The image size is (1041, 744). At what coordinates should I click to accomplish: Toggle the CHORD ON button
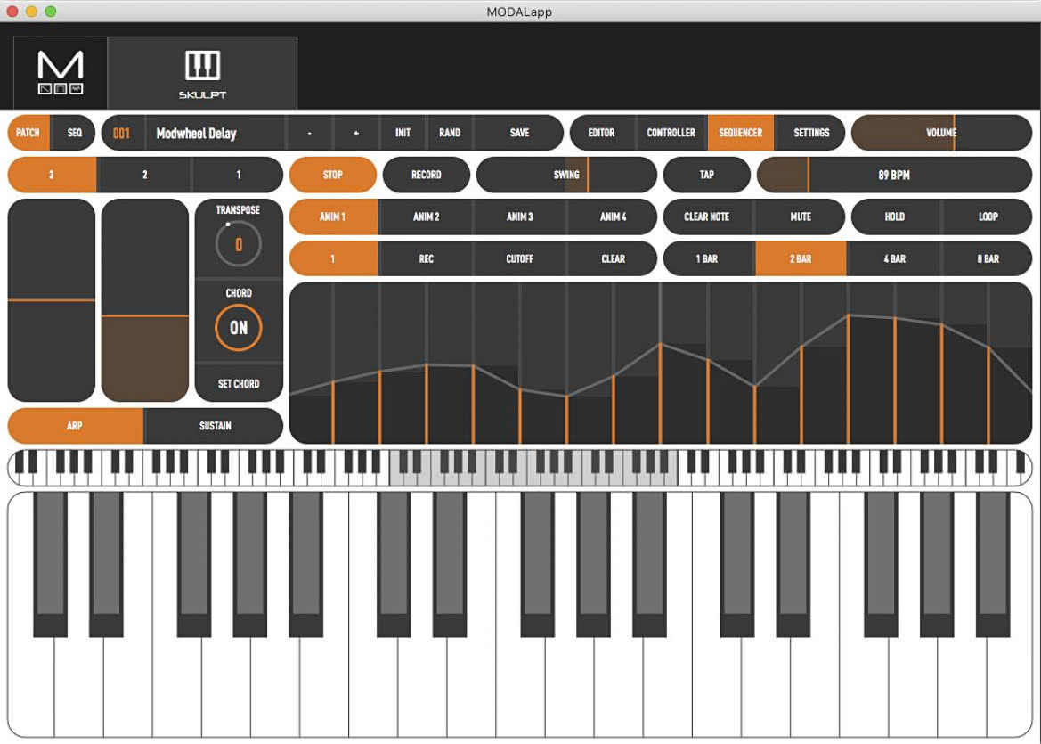click(x=239, y=328)
